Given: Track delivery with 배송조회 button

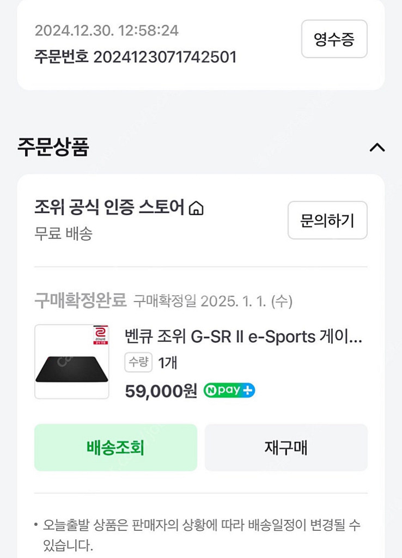Looking at the screenshot, I should [x=115, y=447].
